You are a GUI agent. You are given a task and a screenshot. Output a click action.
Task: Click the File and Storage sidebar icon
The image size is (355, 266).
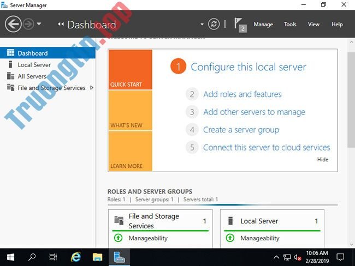[10, 87]
